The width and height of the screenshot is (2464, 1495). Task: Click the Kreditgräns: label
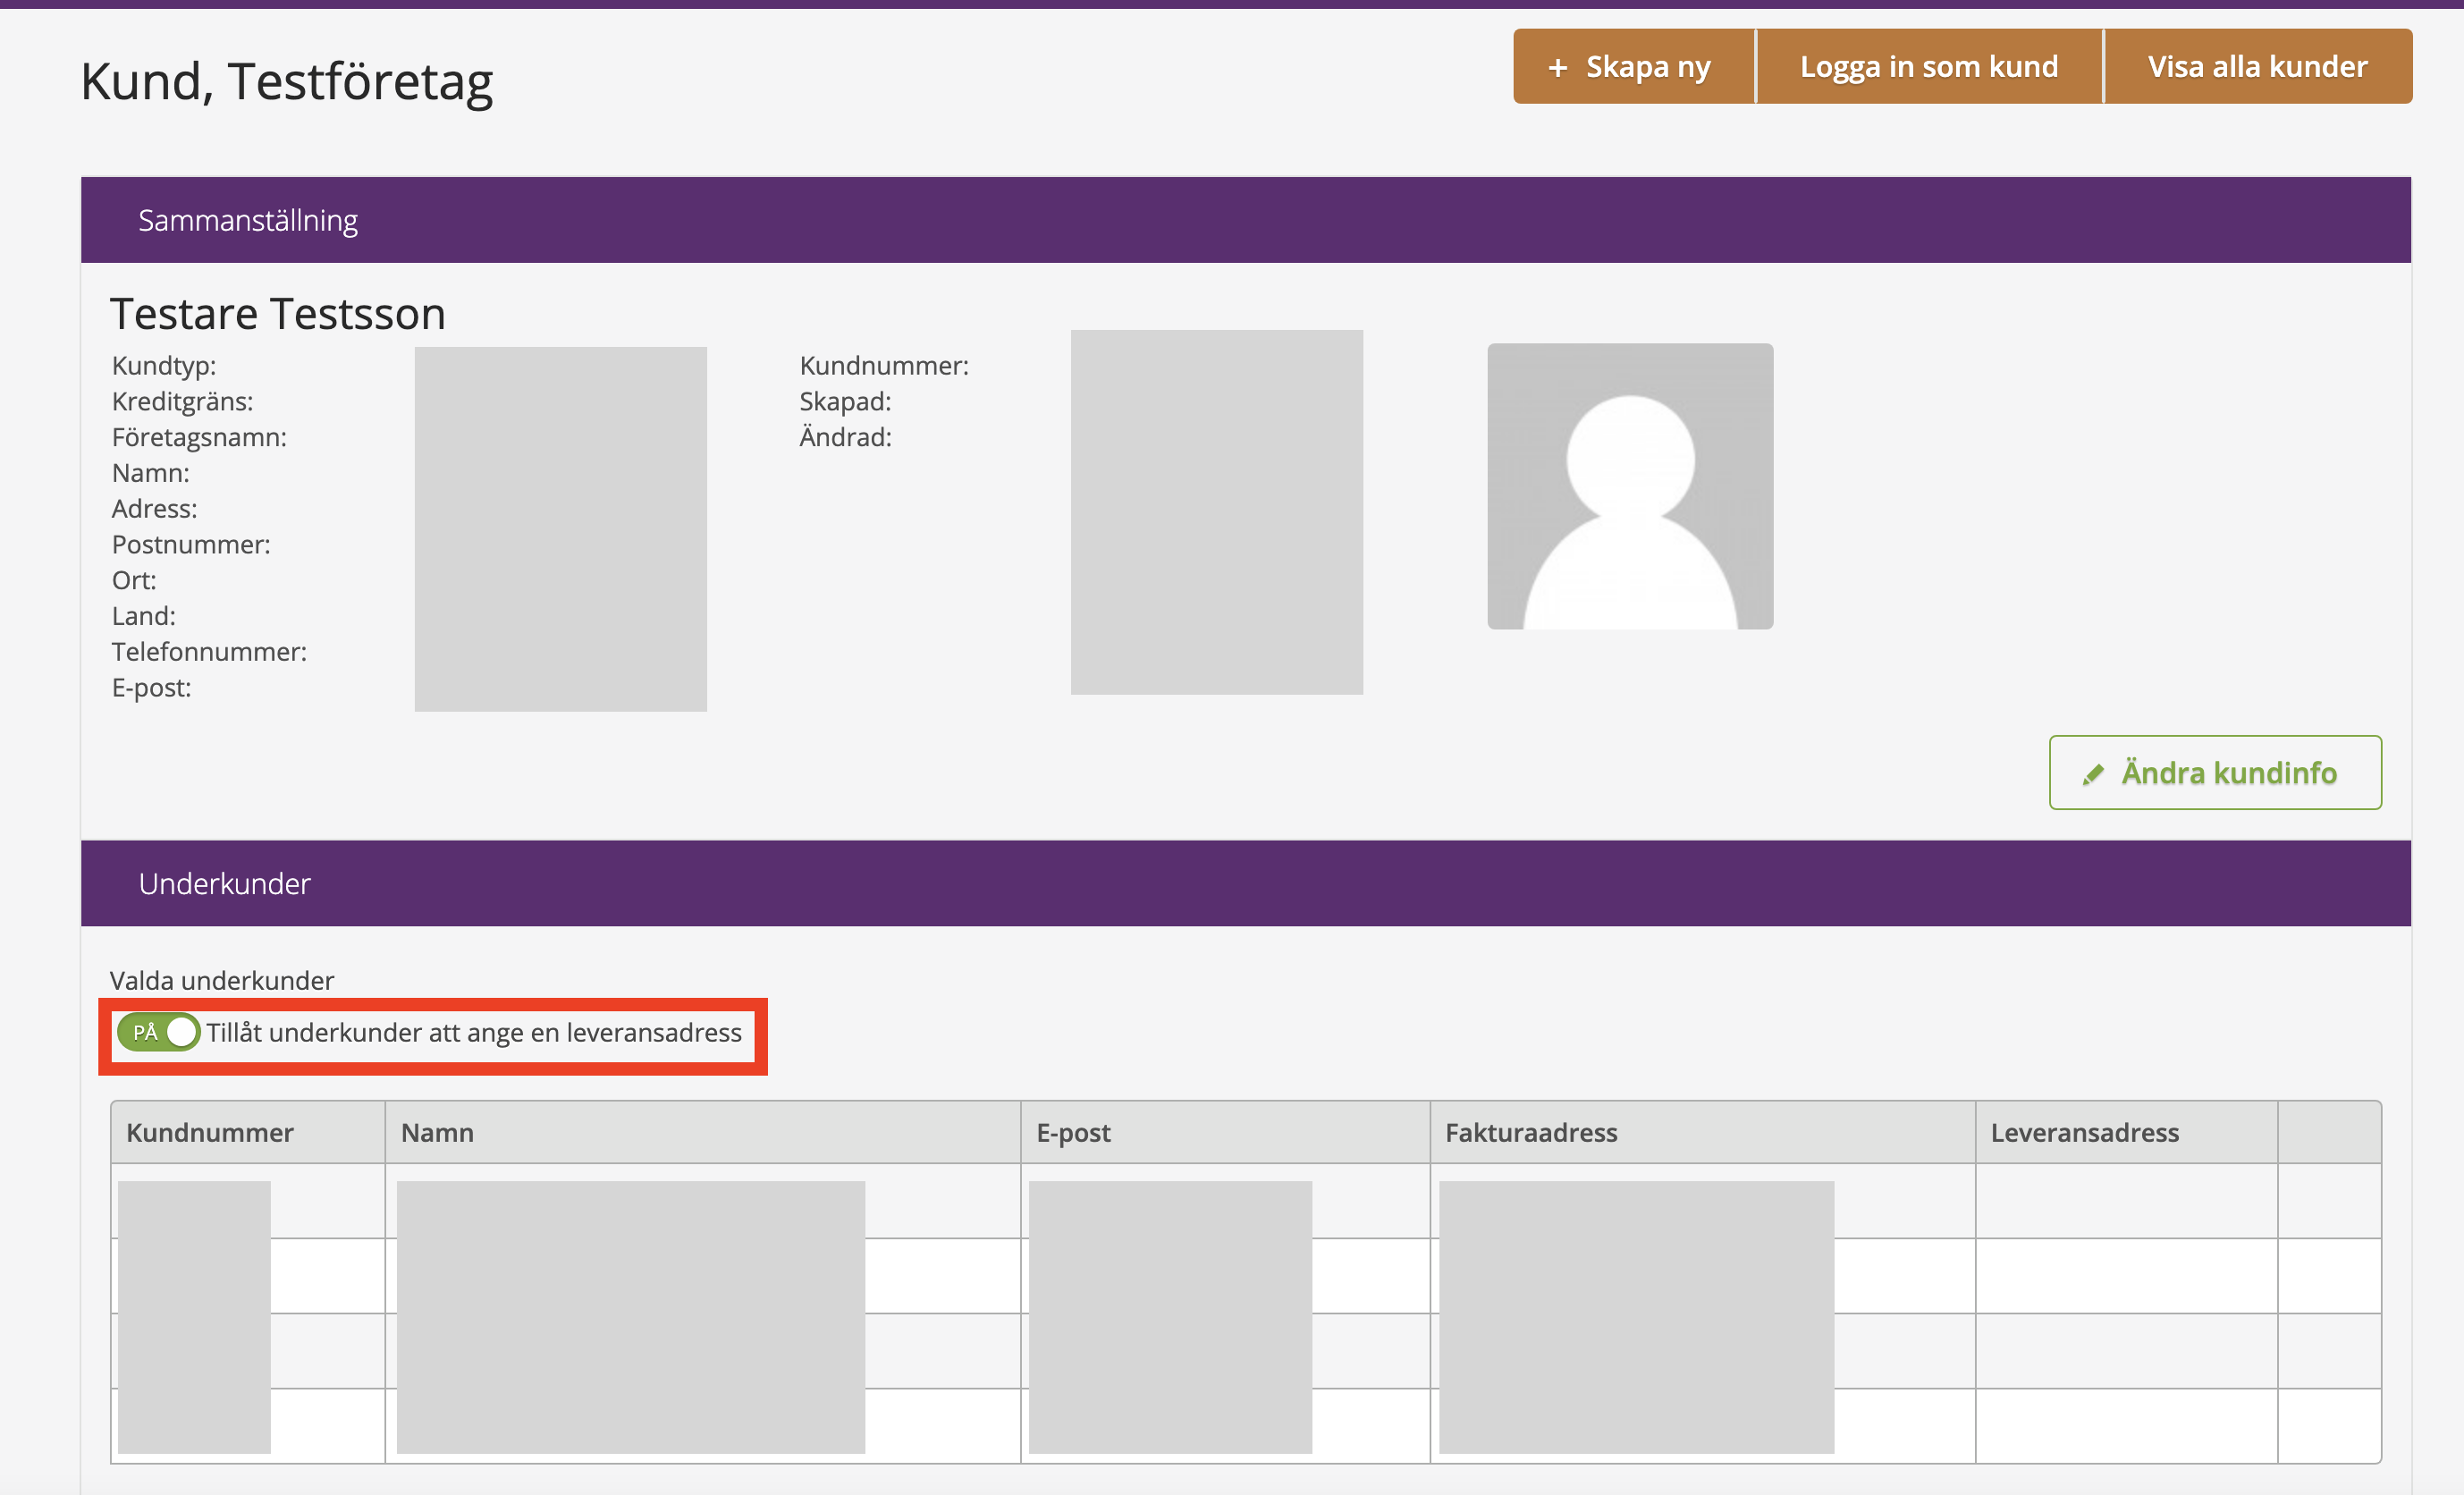coord(183,402)
